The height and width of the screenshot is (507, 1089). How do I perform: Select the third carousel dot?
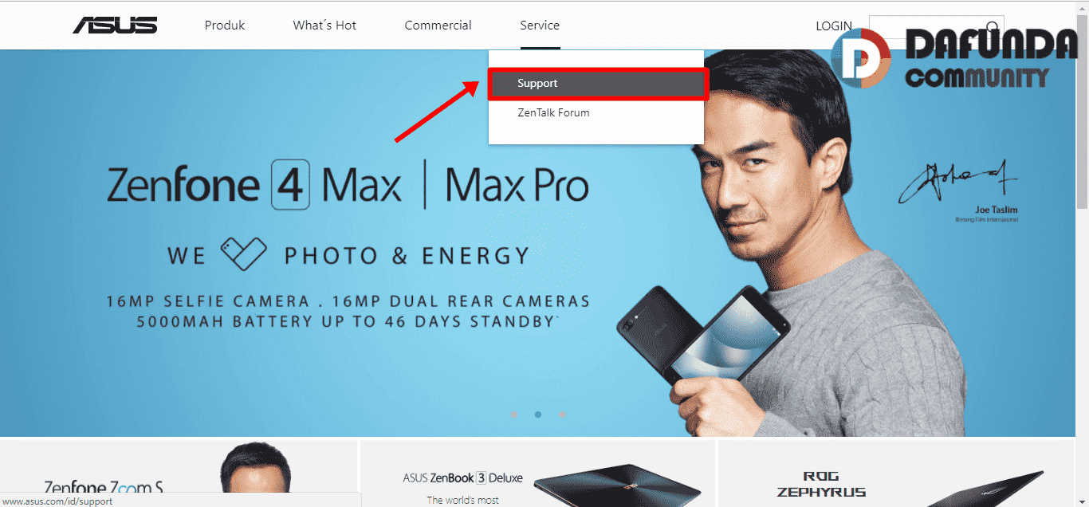[562, 415]
